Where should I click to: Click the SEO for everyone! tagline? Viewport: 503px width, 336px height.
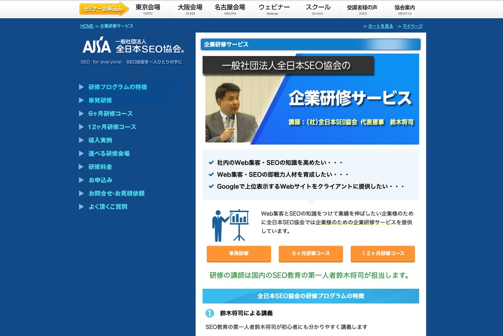(x=131, y=62)
